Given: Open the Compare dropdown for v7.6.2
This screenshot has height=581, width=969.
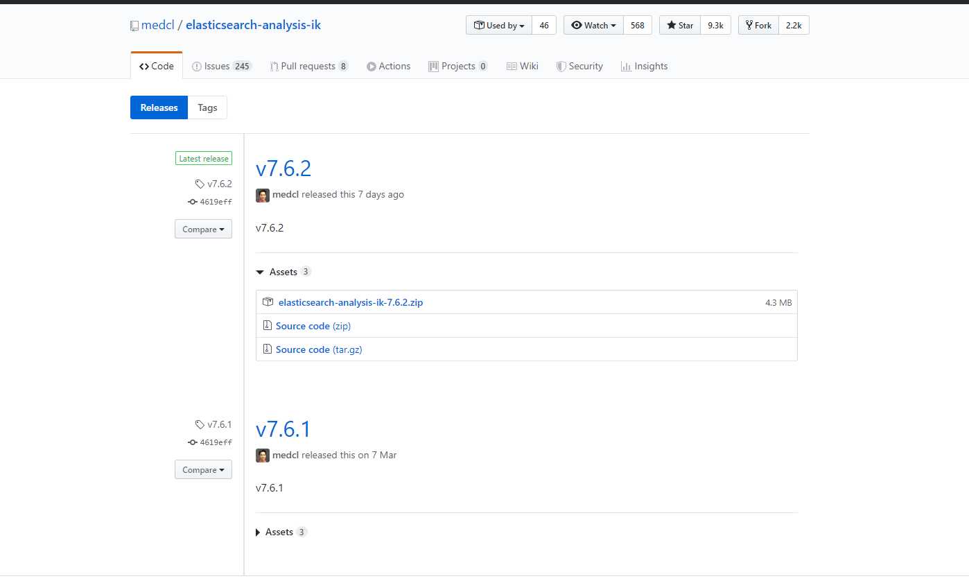Looking at the screenshot, I should (203, 229).
